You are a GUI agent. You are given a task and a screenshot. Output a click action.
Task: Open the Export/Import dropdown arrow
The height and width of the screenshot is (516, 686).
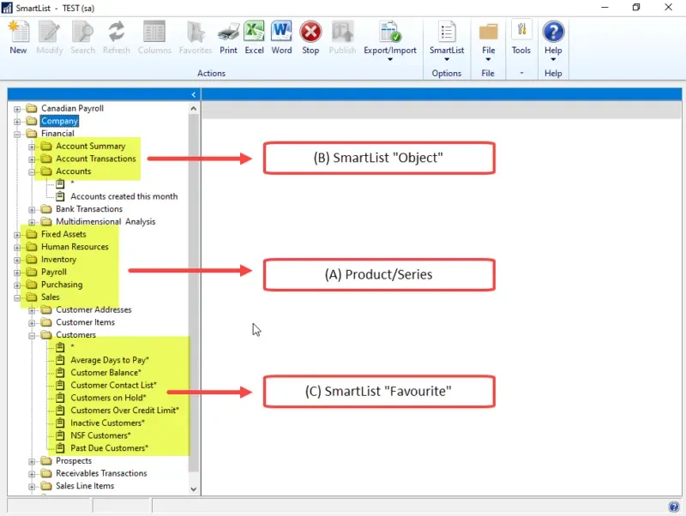click(x=390, y=59)
